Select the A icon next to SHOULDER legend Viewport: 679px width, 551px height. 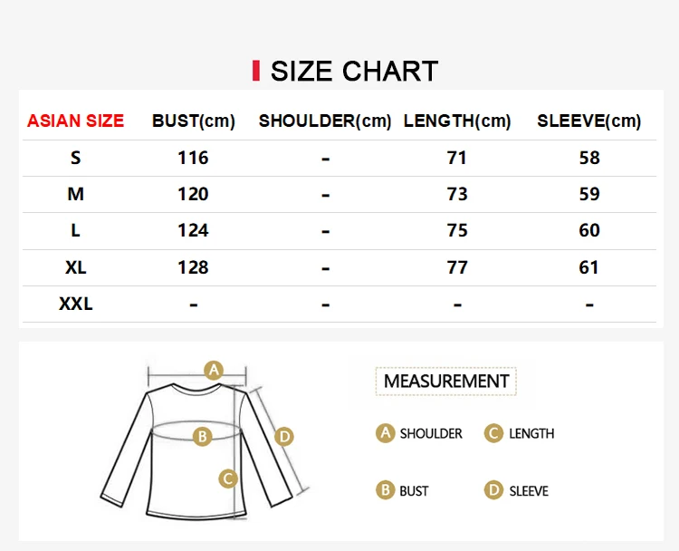[x=386, y=433]
